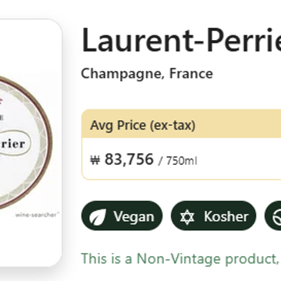
Task: Click the Avg Price (ex-tax) header
Action: click(x=142, y=125)
